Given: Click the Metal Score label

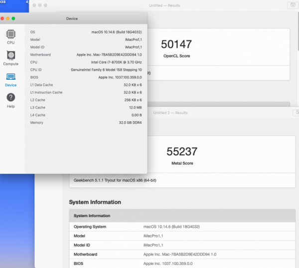Looking at the screenshot, I should tap(182, 163).
